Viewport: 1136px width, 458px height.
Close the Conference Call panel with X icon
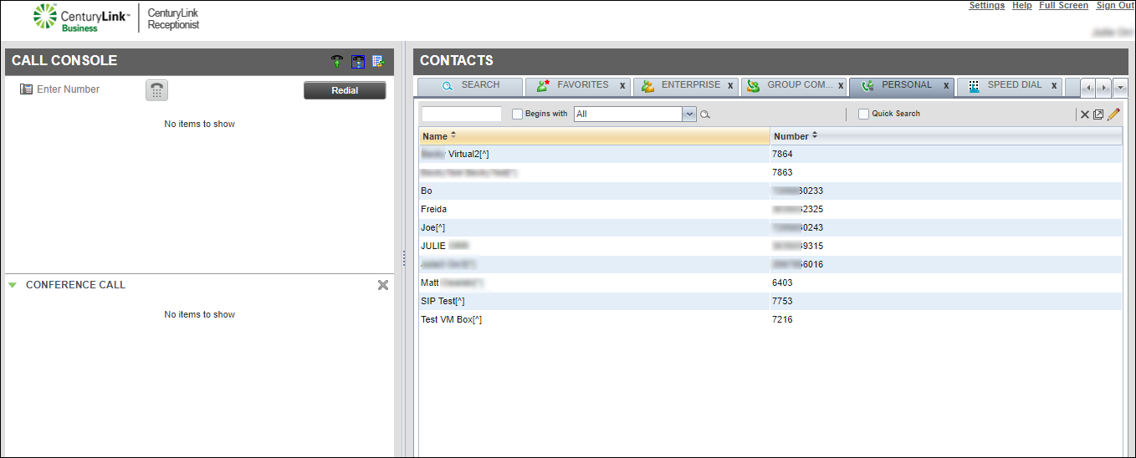click(383, 285)
